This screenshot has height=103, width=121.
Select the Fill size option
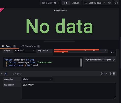[x=66, y=3]
